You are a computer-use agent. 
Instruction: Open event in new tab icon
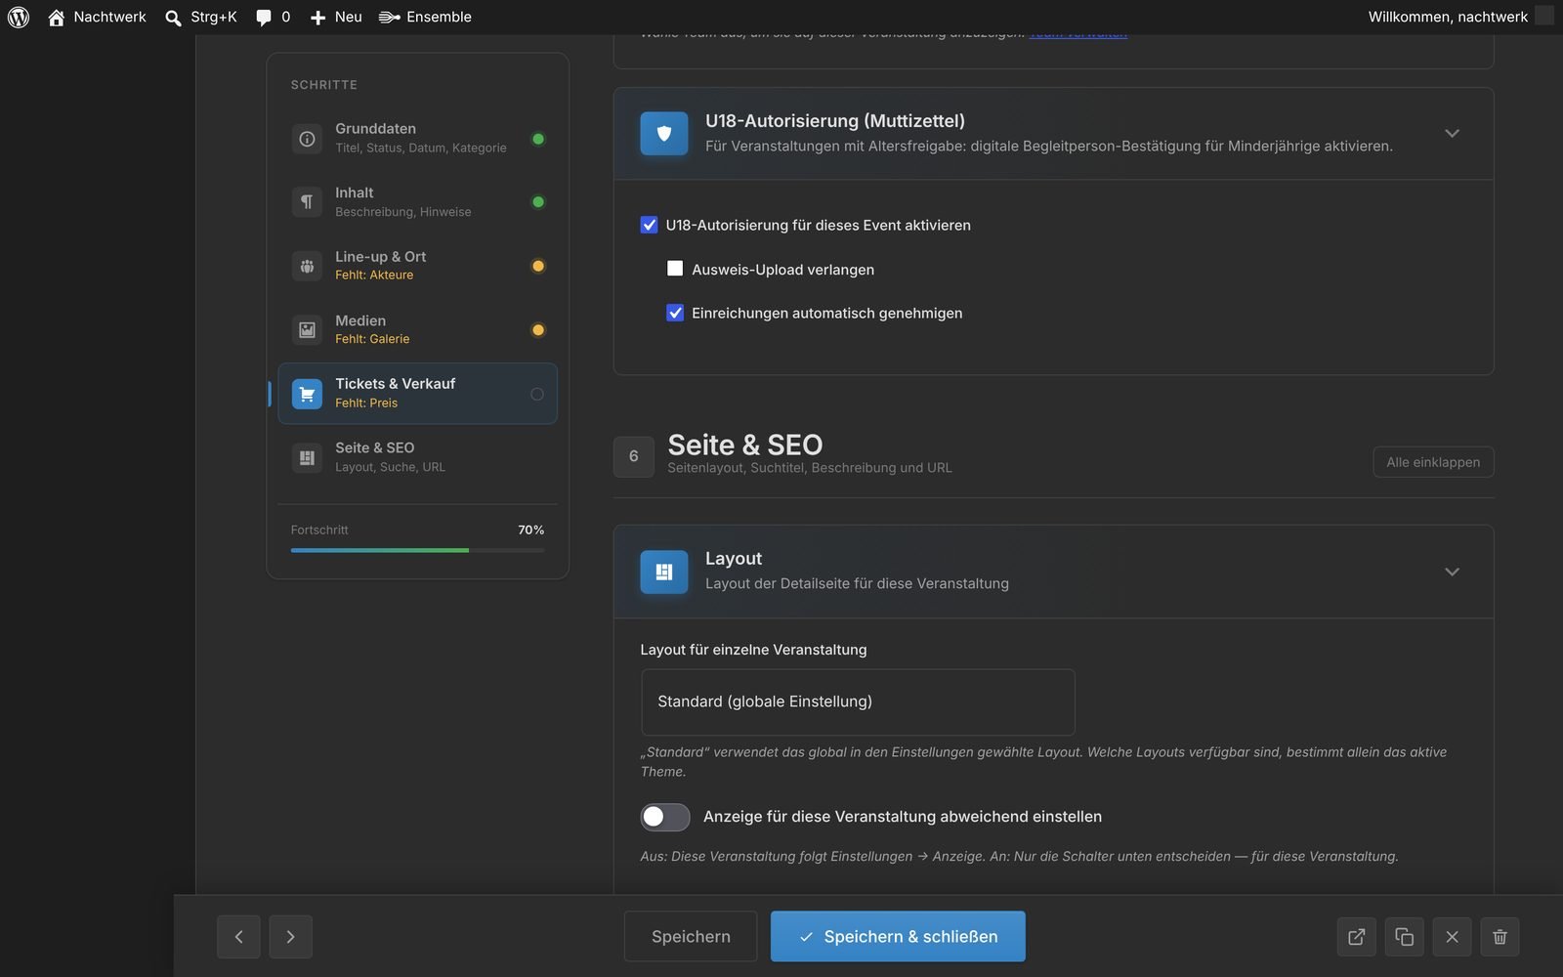[1356, 937]
